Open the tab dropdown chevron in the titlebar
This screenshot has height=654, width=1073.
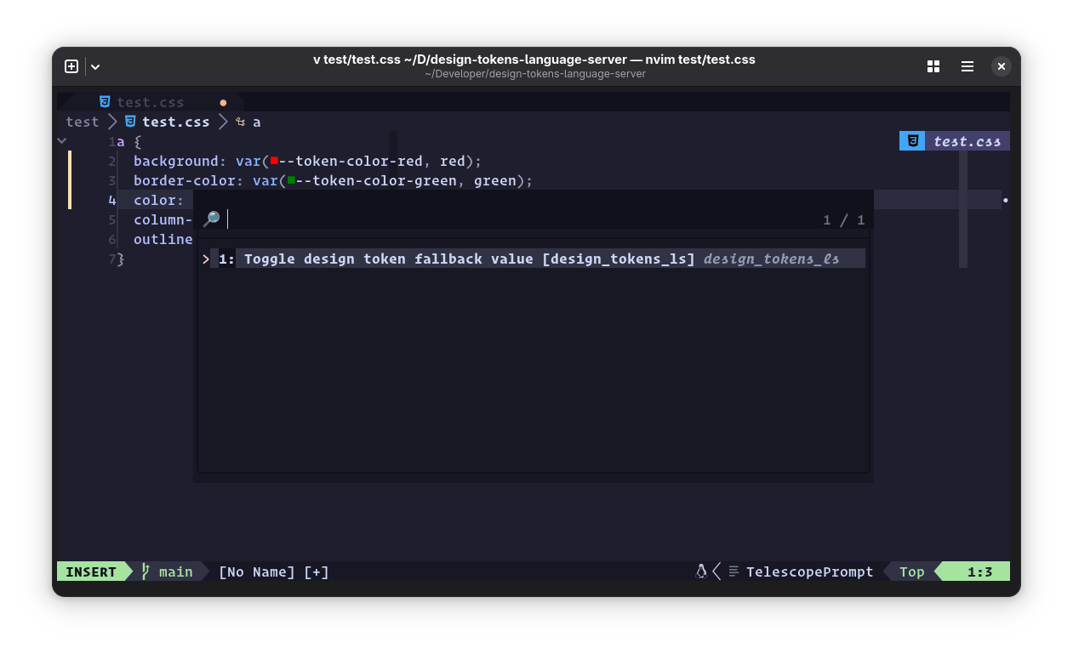(94, 65)
